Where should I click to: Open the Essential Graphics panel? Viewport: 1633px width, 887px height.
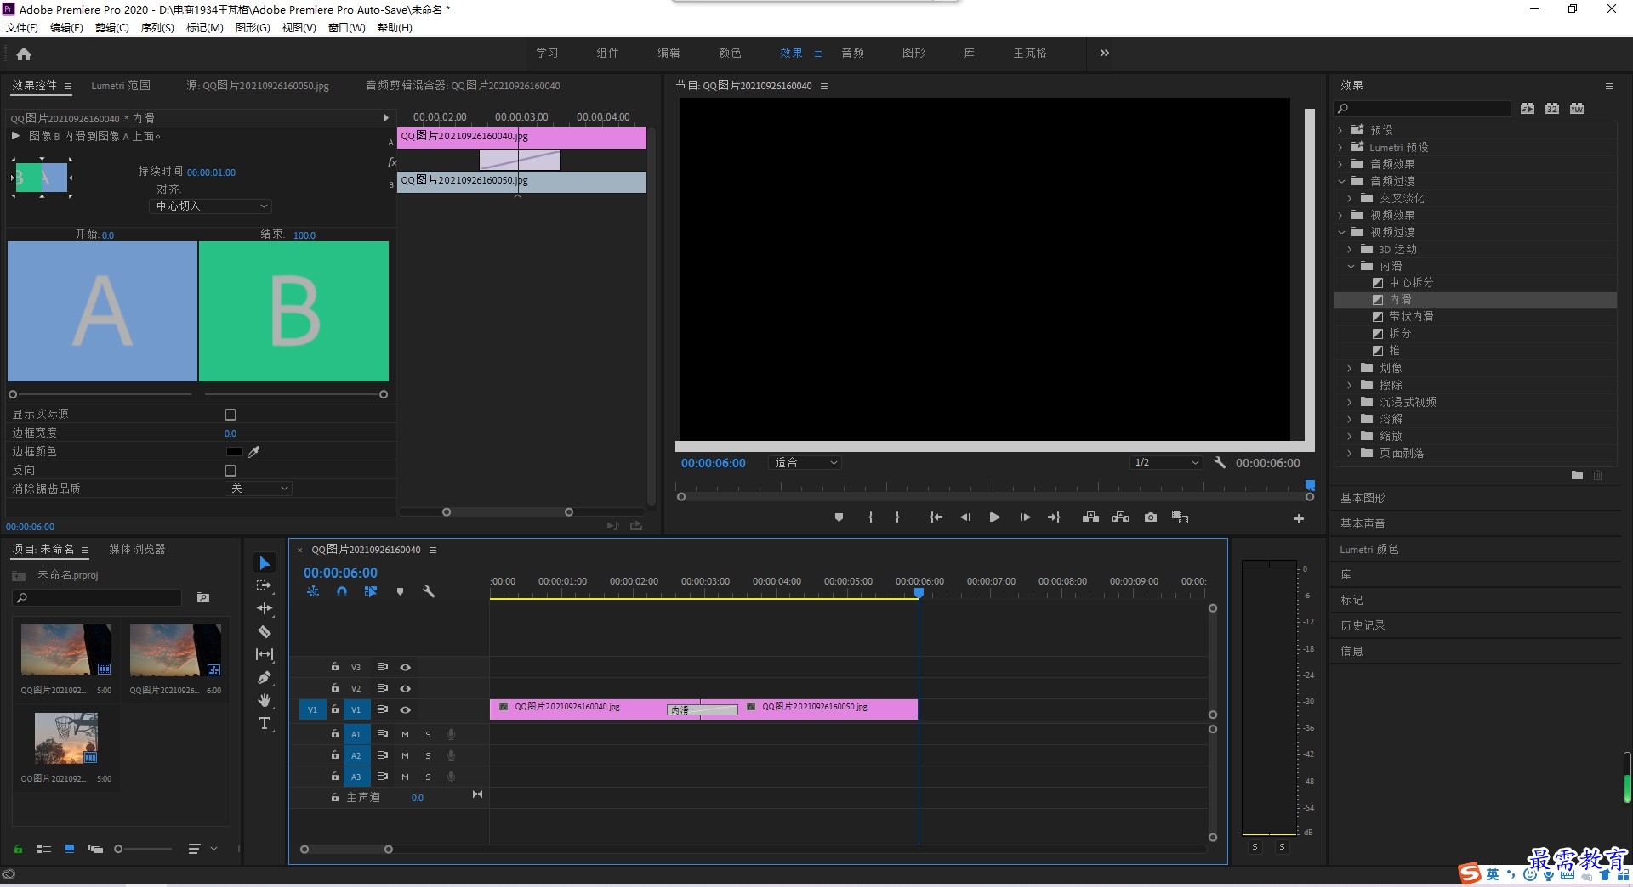1363,498
